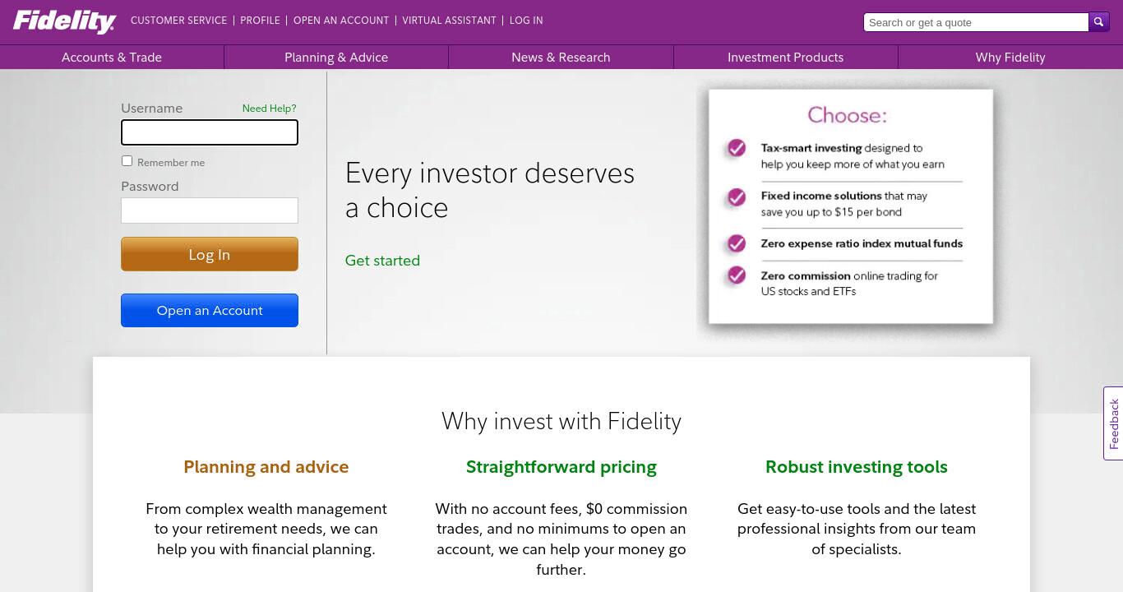Open the Feedback side tab

pyautogui.click(x=1113, y=423)
